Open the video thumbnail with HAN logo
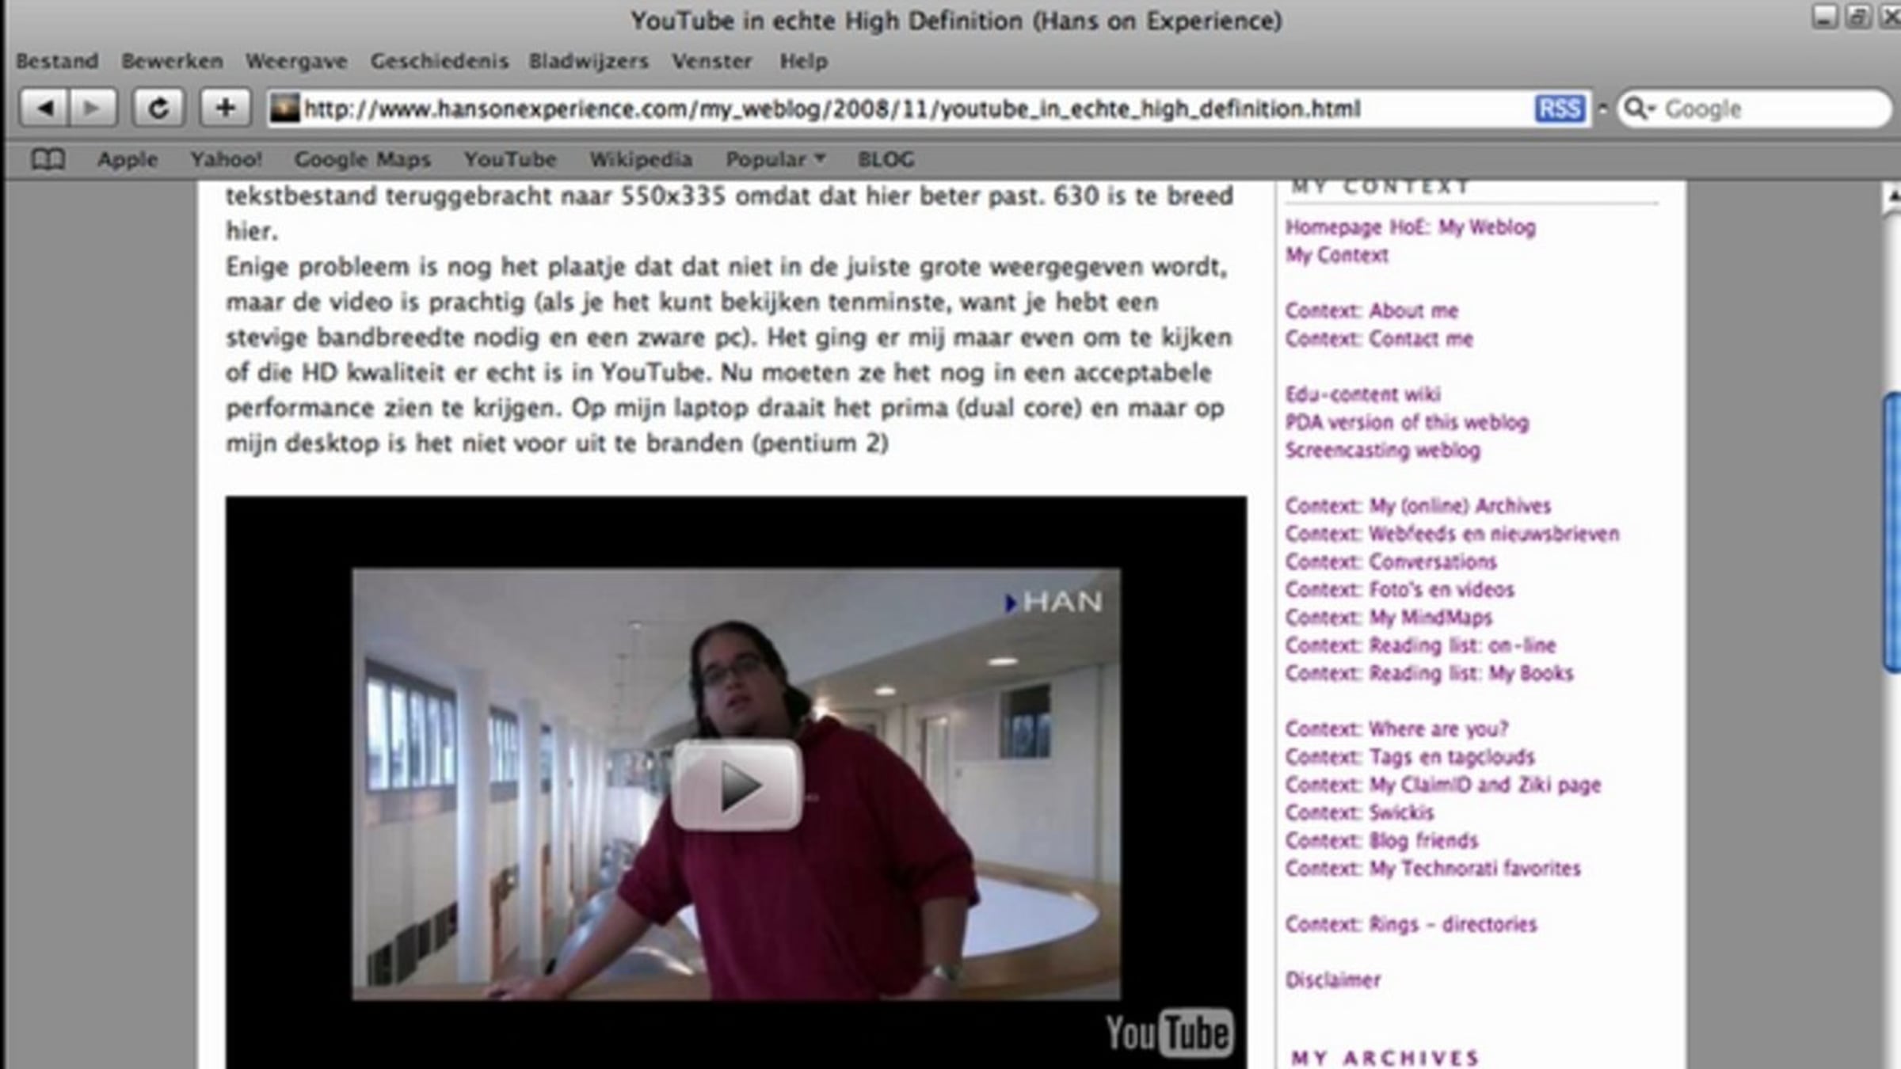This screenshot has height=1069, width=1901. click(736, 784)
